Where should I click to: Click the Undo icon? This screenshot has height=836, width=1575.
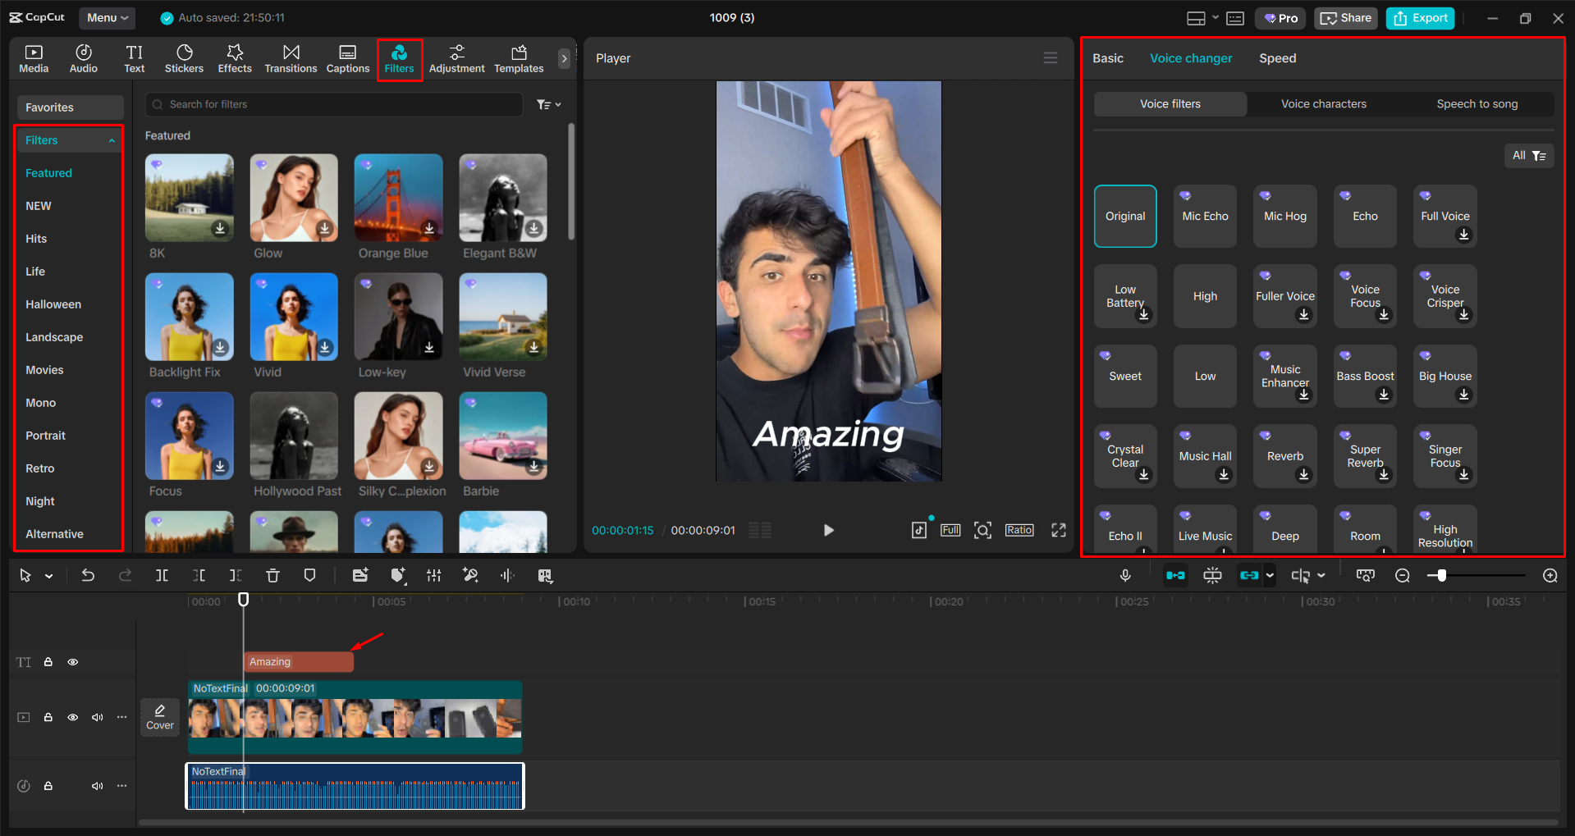(x=88, y=575)
